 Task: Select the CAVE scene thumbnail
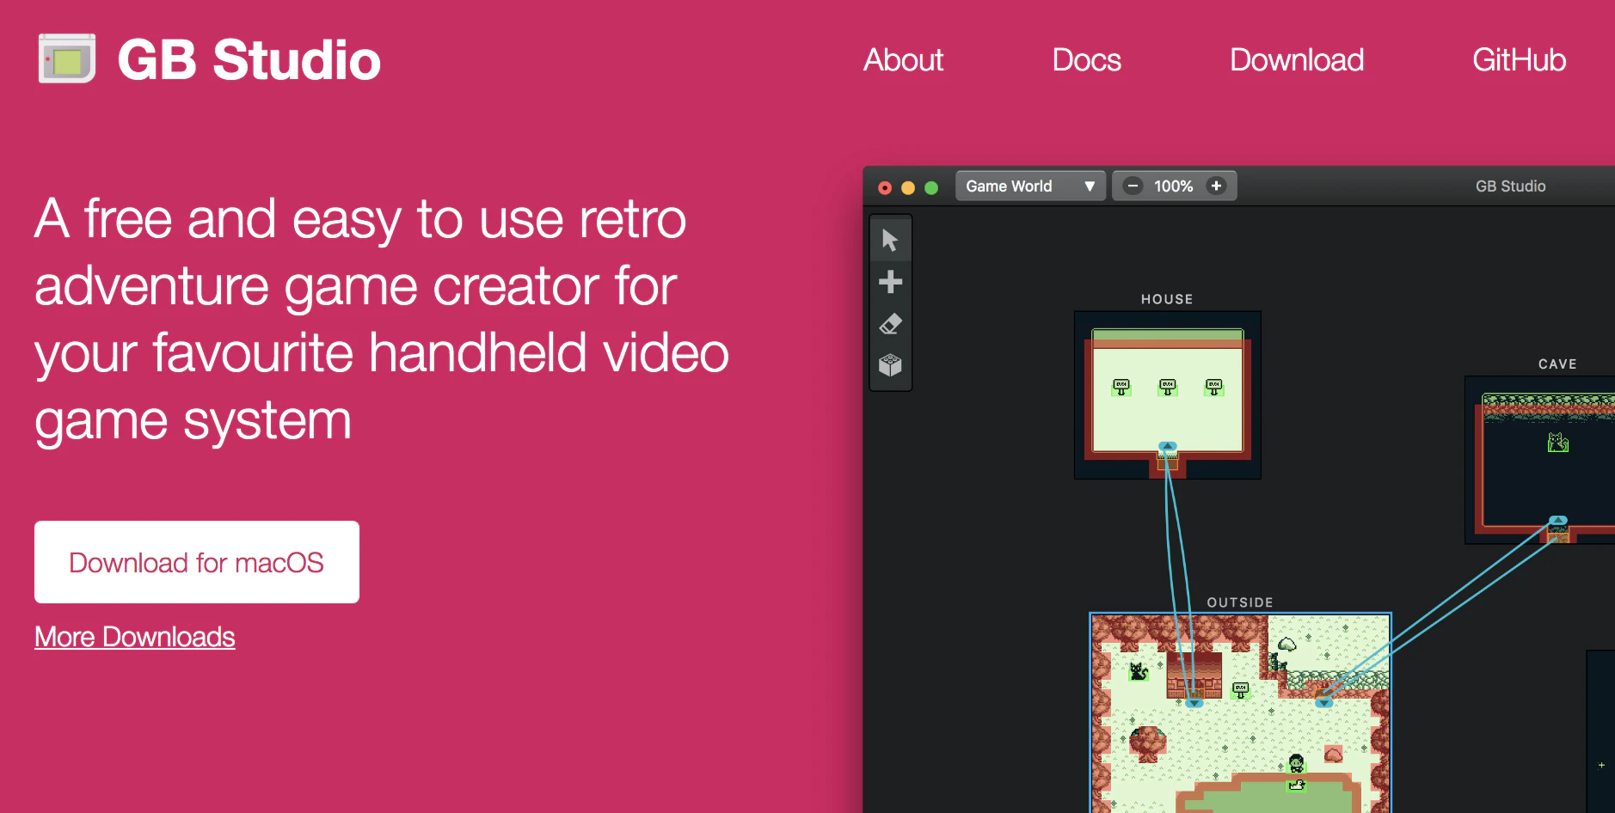1539,460
